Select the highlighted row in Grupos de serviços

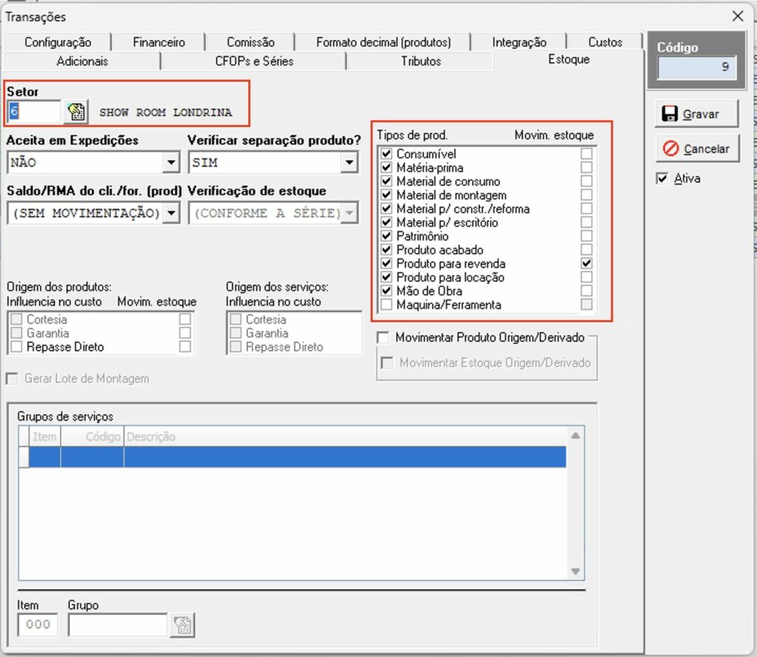293,457
